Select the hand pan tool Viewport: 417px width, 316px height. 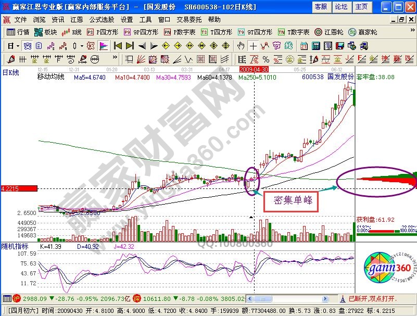click(241, 46)
